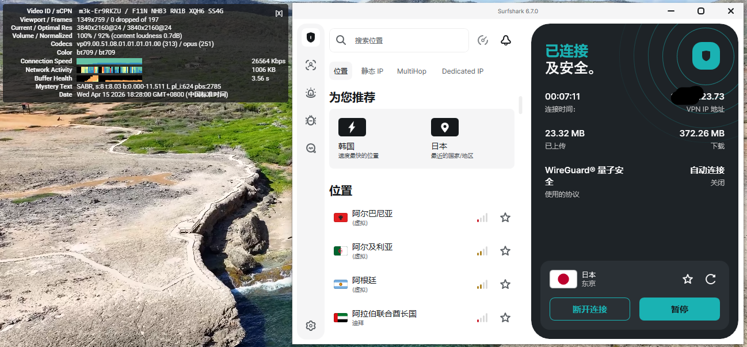Maximize the Surfshark window
The height and width of the screenshot is (347, 747).
tap(701, 11)
